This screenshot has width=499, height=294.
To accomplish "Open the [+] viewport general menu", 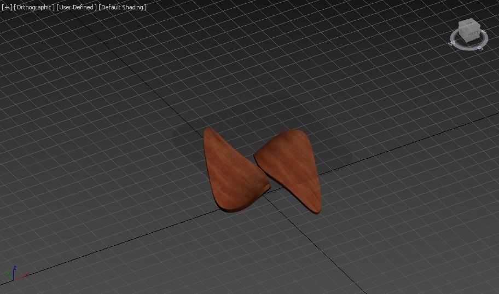I will [x=7, y=7].
